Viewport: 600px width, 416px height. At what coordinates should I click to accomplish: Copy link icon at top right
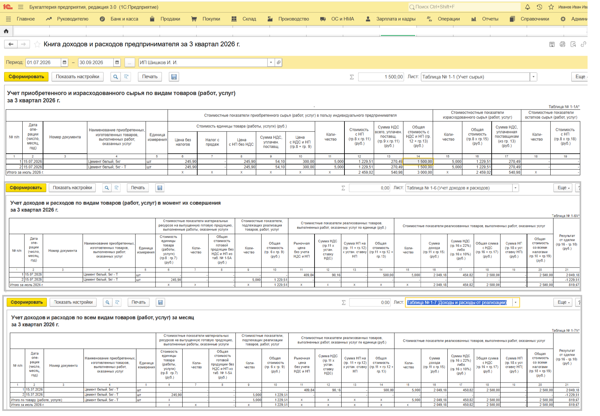click(x=583, y=44)
